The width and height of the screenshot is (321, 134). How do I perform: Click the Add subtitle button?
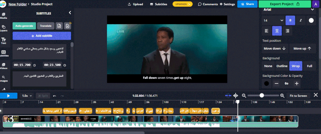(x=42, y=36)
